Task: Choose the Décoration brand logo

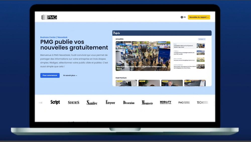Action: point(129,103)
